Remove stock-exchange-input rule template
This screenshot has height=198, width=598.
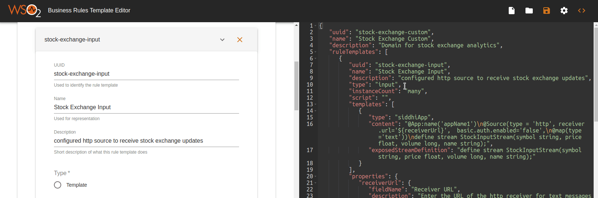pyautogui.click(x=240, y=40)
